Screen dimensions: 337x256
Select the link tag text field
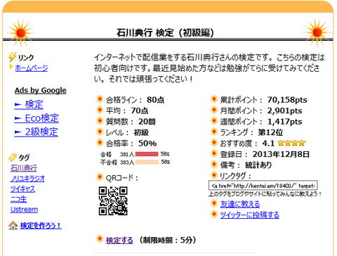(x=263, y=186)
